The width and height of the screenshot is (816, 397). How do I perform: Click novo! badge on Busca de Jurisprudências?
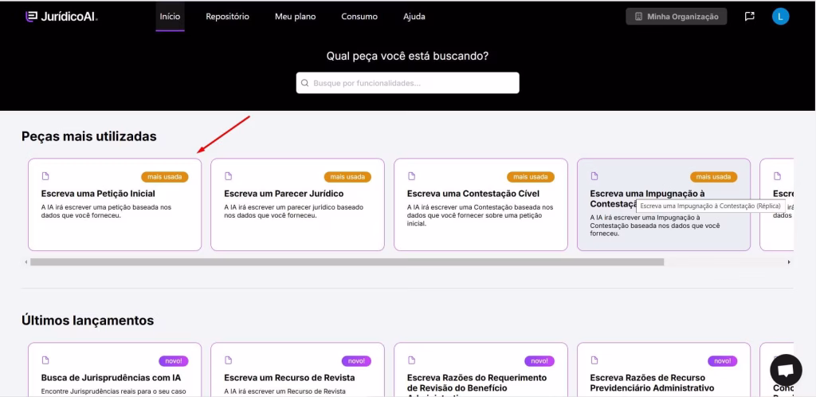pos(173,360)
